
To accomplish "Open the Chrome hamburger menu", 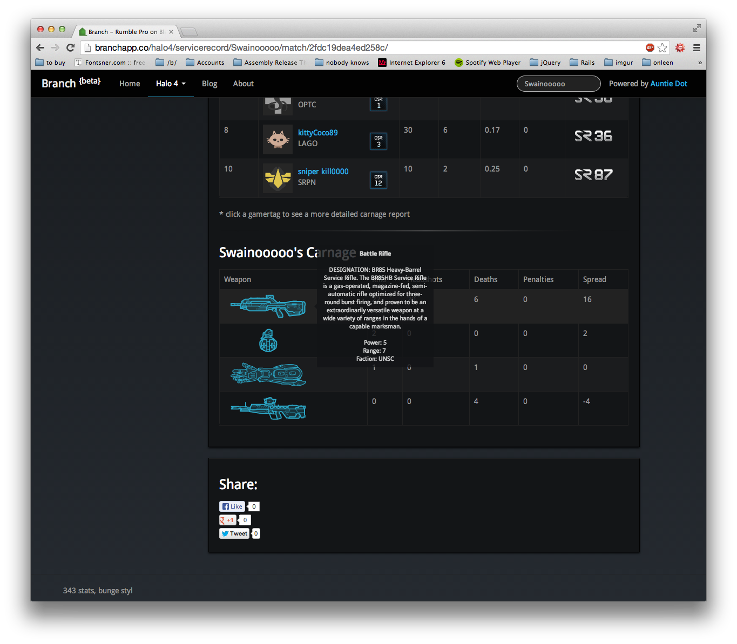I will point(697,47).
